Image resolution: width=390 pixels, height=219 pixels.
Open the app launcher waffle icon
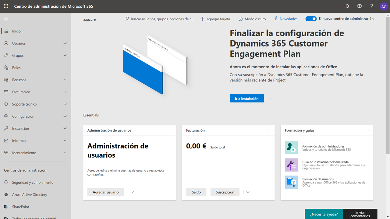(x=6, y=6)
